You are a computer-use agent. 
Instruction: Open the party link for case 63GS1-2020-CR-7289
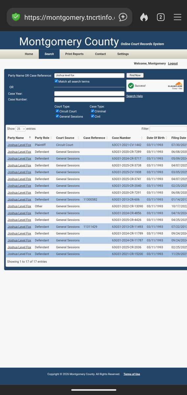(x=19, y=152)
